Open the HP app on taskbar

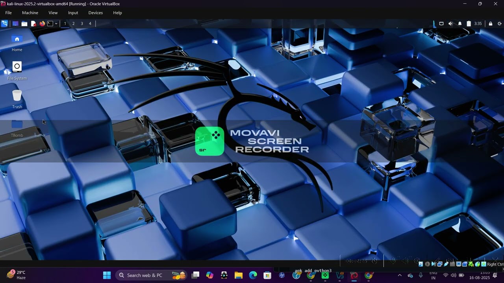tap(282, 275)
